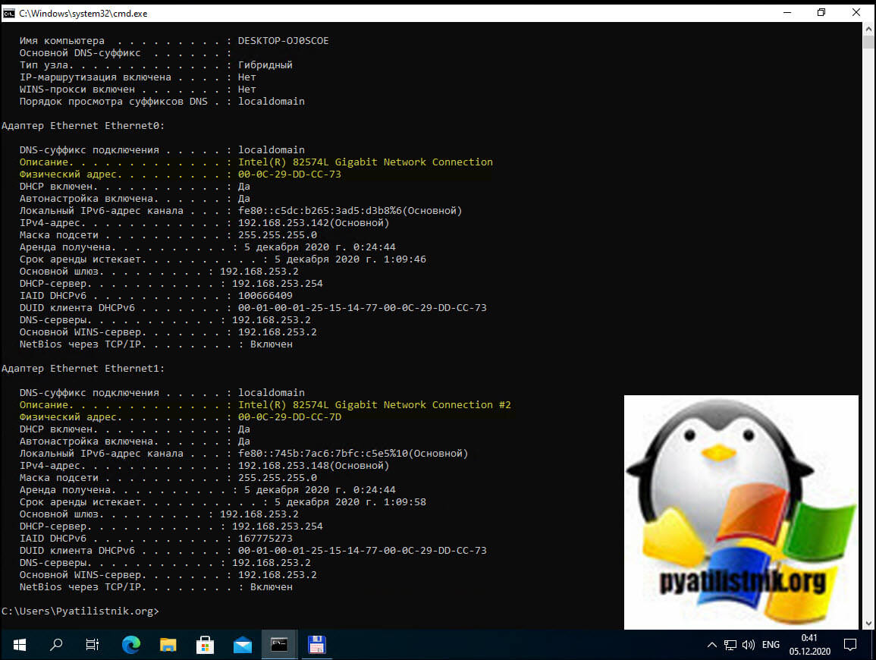Click the prompt C:\Users\Pyatilistnik.org>
876x660 pixels.
pos(80,611)
